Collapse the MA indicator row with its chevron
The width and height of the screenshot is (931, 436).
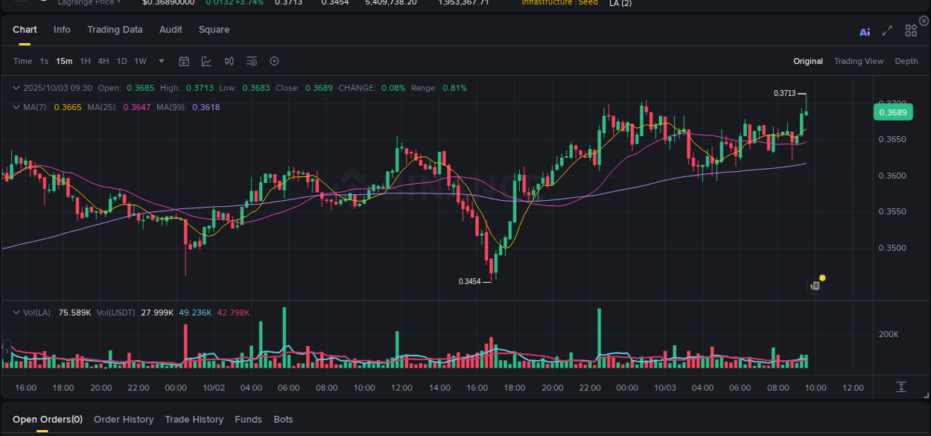(15, 107)
